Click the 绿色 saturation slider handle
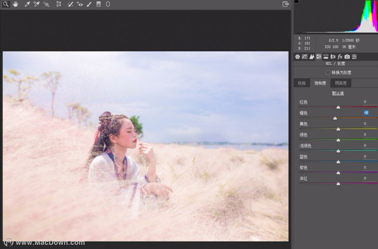This screenshot has width=378, height=249. click(x=338, y=140)
